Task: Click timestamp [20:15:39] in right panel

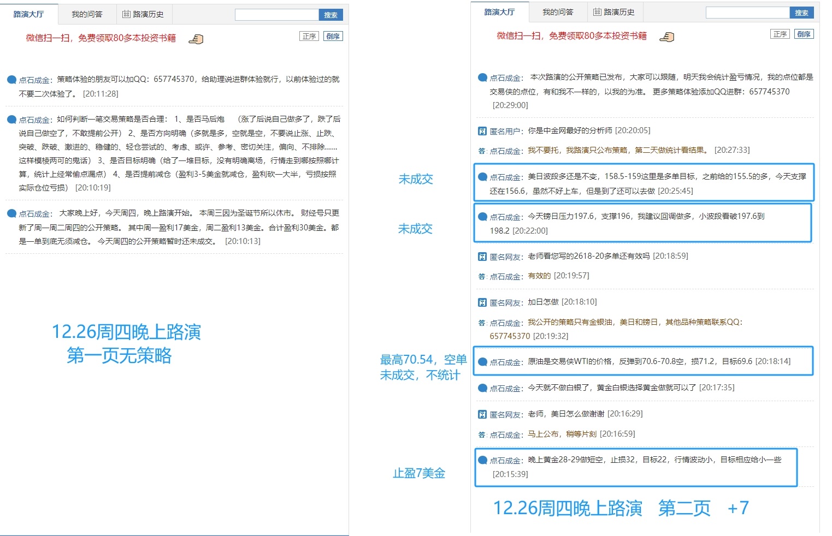Action: (510, 474)
